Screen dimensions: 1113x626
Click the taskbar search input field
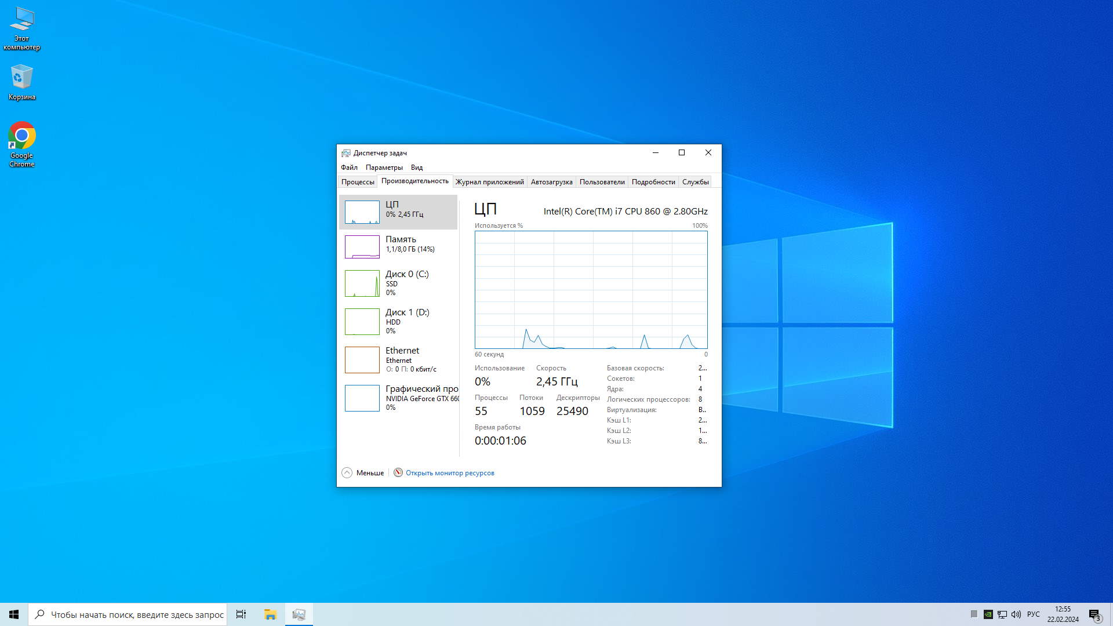137,614
